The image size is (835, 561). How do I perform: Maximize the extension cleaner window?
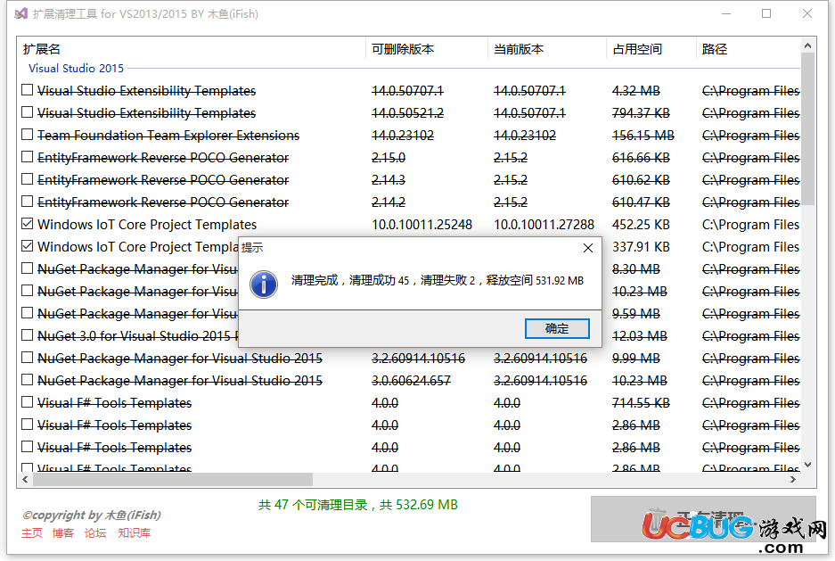click(766, 14)
